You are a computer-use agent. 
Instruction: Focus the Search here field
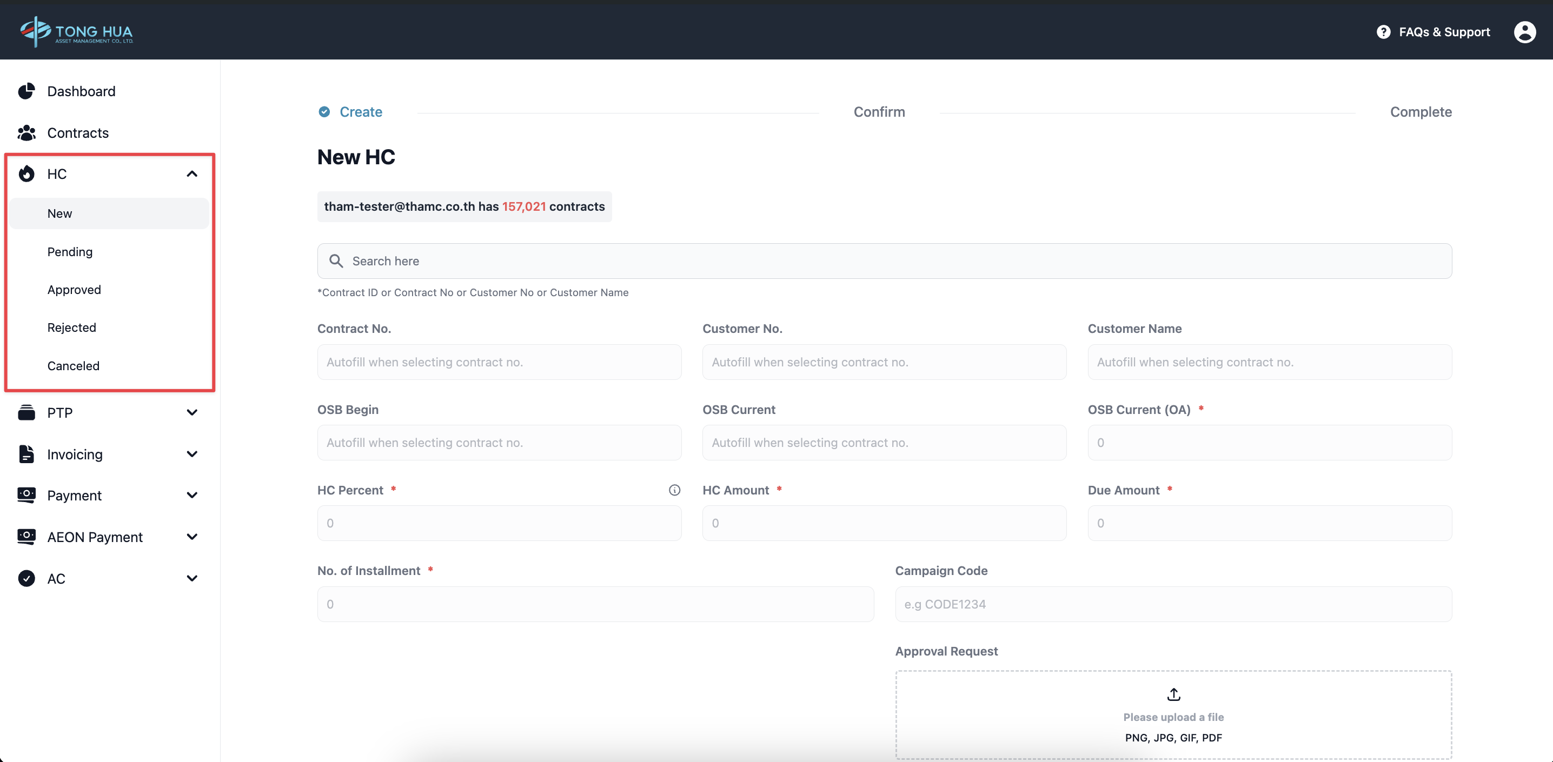pos(884,261)
